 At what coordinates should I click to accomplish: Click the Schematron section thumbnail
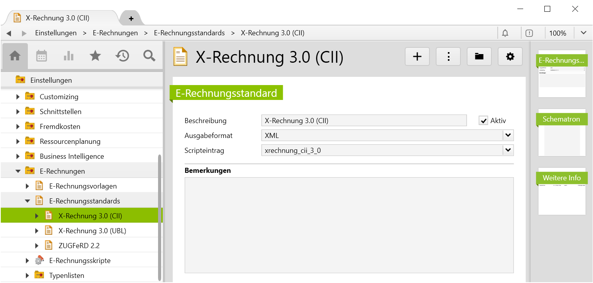coord(562,133)
